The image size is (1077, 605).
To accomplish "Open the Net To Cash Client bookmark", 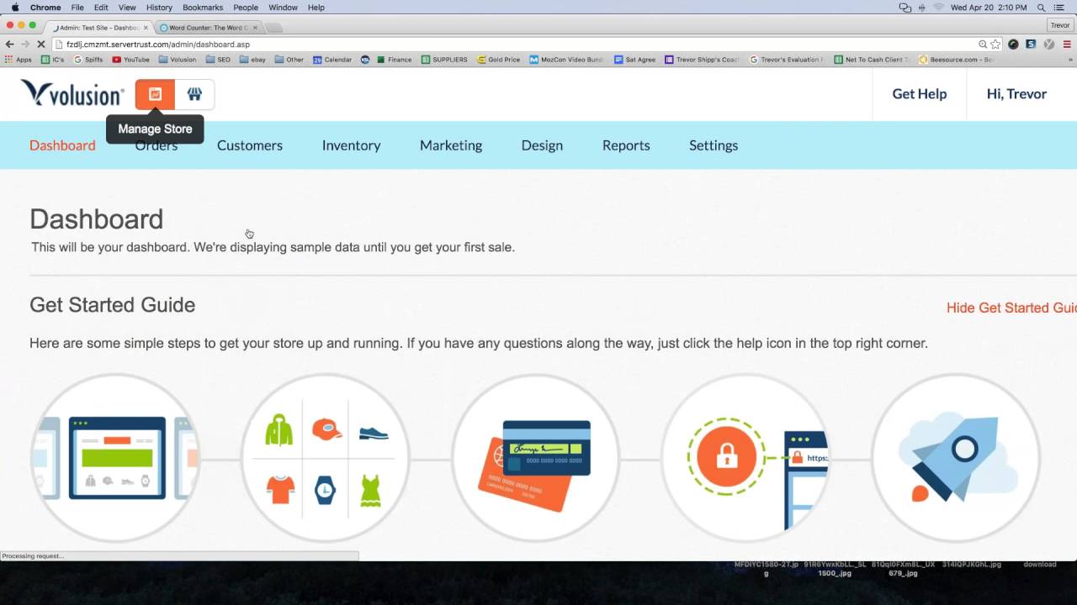I will [873, 60].
